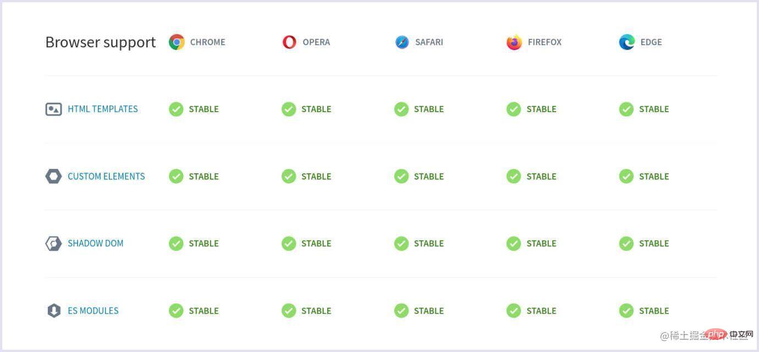Open the ES MODULES link
The image size is (759, 352).
tap(93, 311)
